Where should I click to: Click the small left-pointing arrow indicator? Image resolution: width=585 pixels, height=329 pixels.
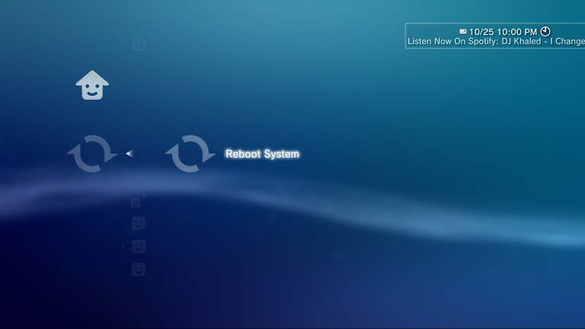[x=129, y=154]
